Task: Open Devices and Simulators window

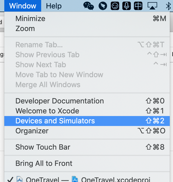Action: [87, 121]
